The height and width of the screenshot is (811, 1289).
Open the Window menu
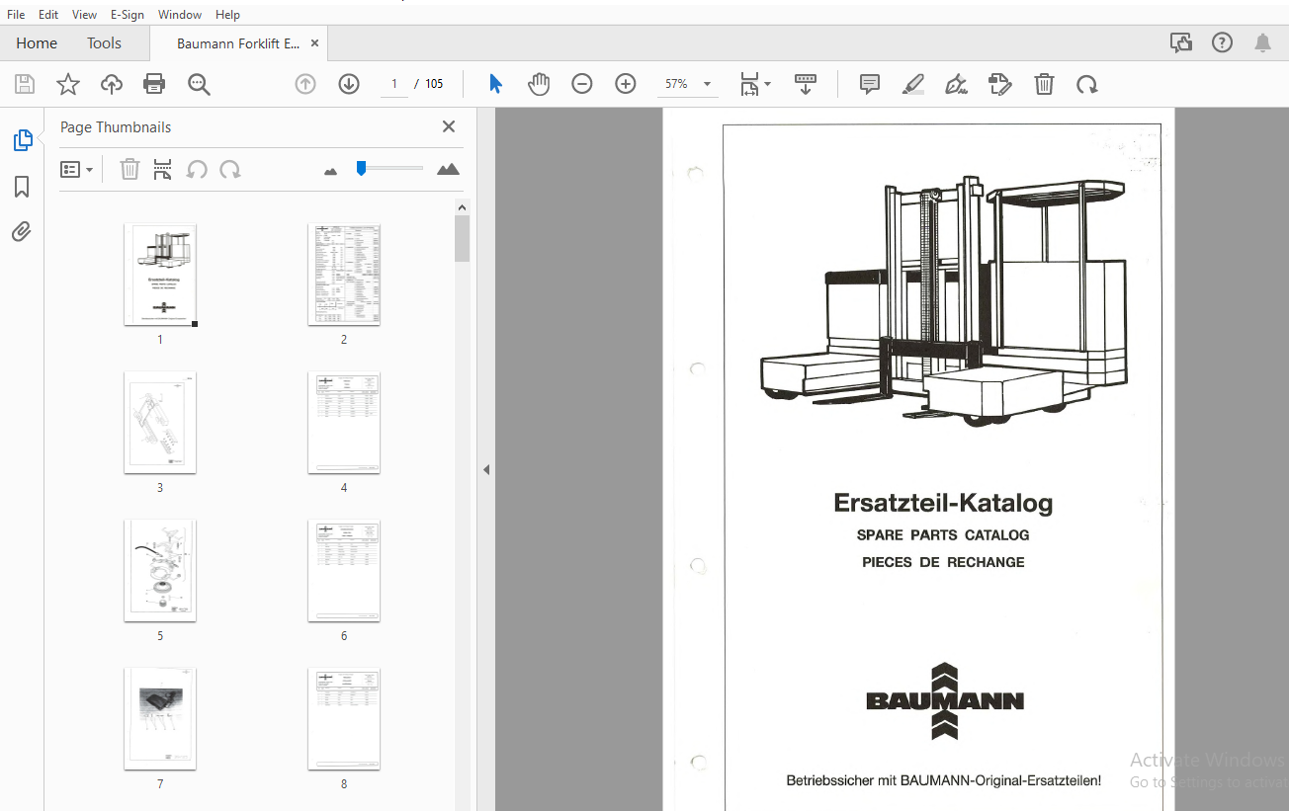tap(180, 15)
